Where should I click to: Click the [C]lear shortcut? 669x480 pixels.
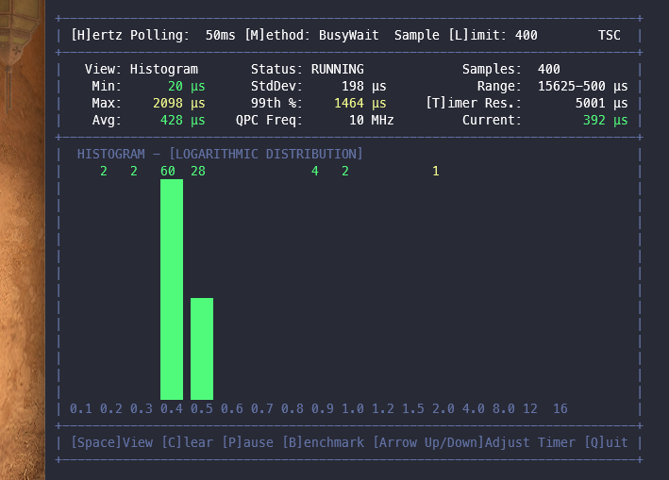(188, 442)
